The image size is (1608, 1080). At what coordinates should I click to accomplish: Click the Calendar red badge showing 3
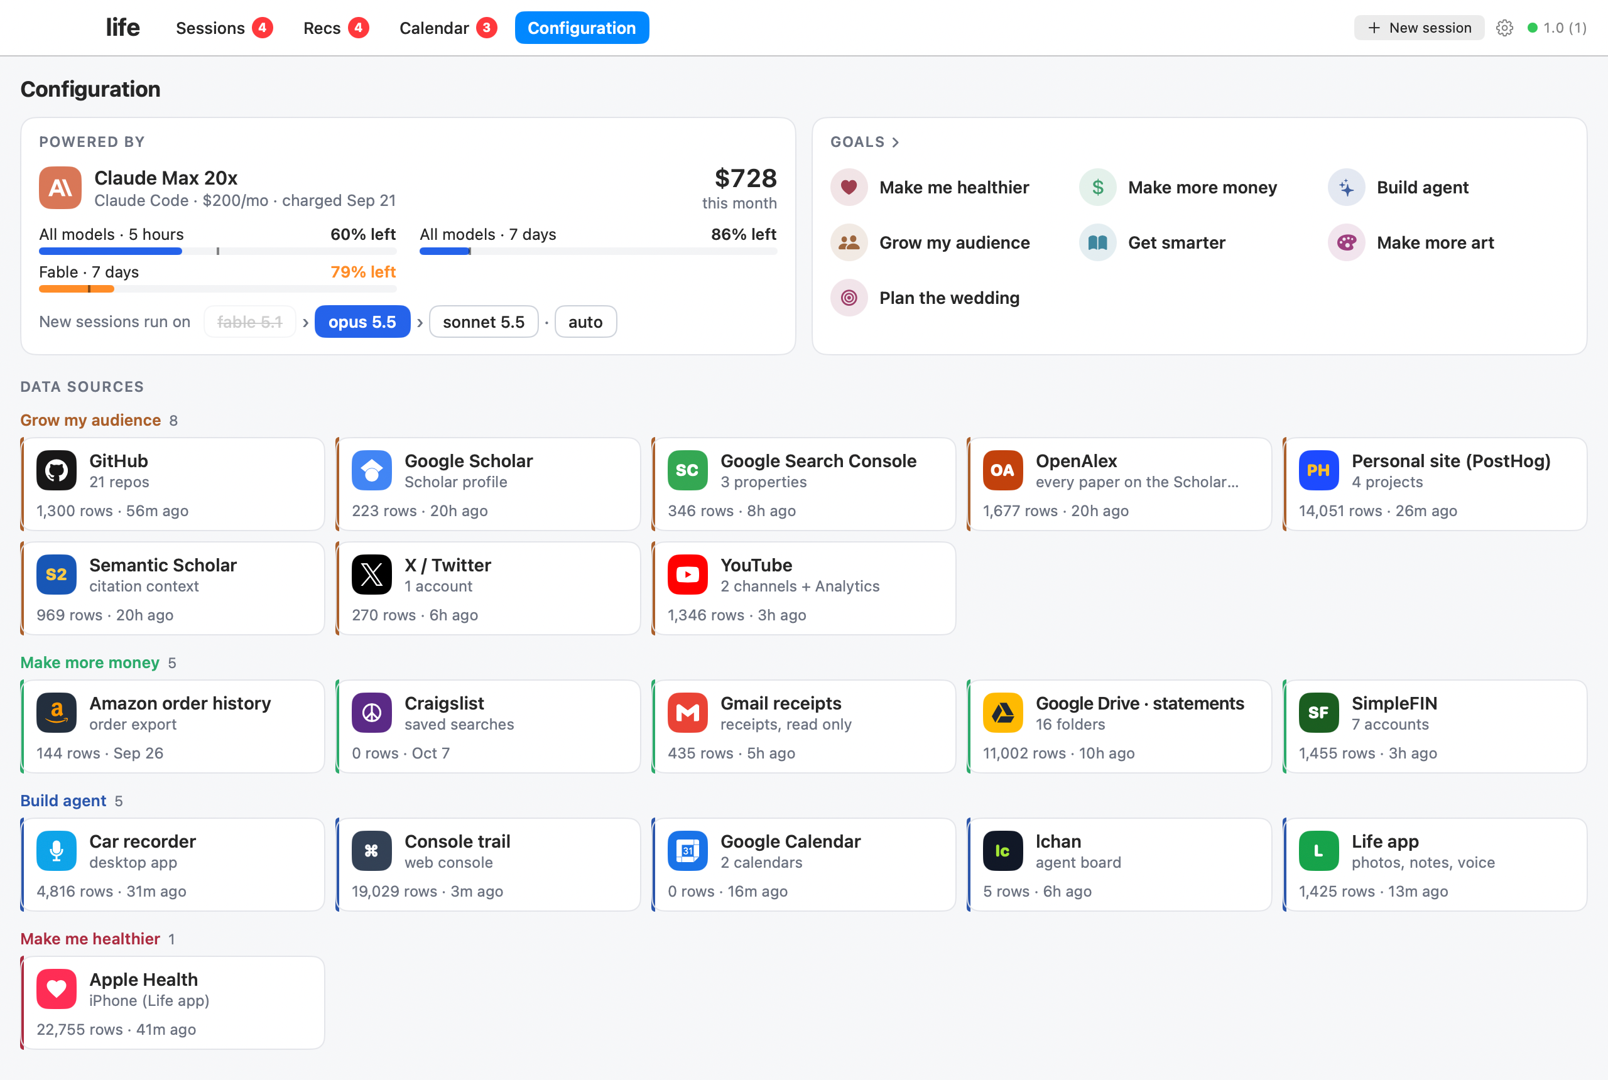[487, 28]
